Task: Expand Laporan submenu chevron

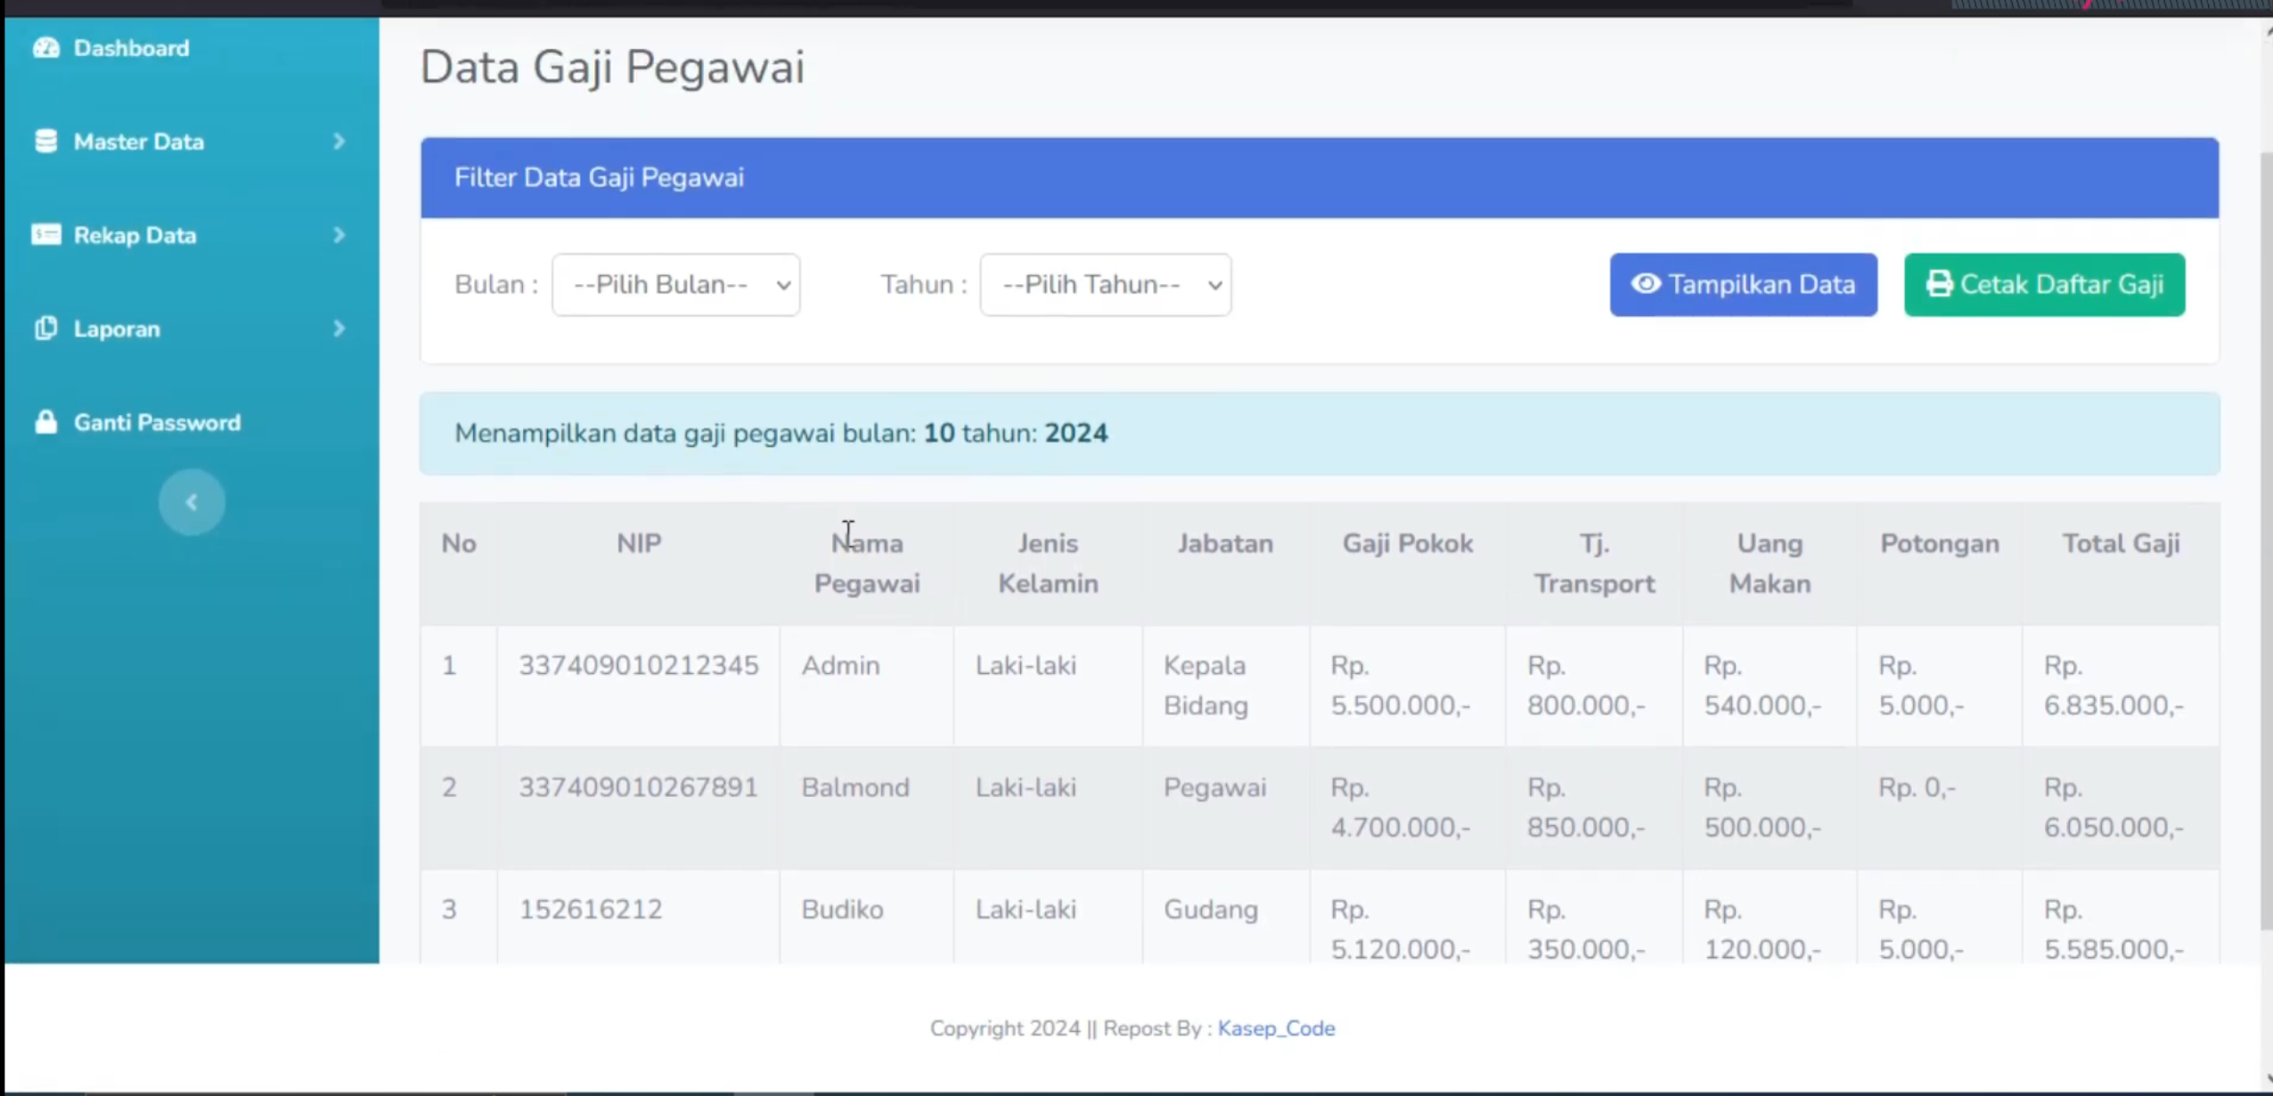Action: coord(339,329)
